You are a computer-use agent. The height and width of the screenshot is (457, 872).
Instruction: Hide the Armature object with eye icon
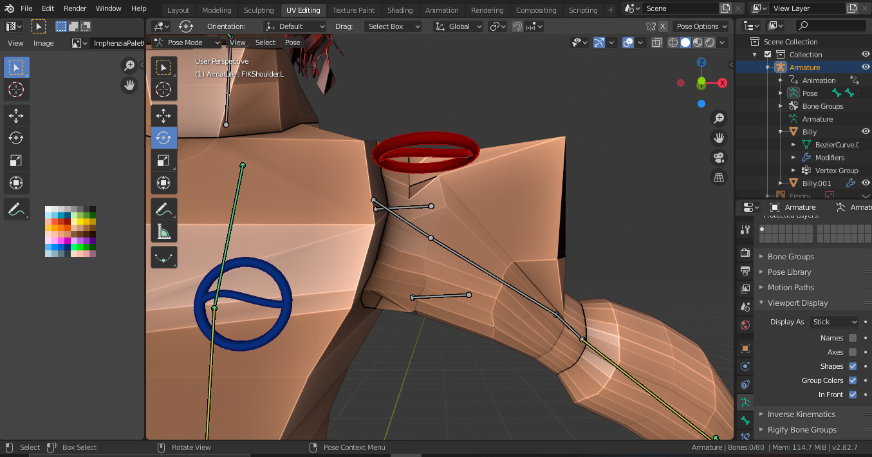point(866,68)
